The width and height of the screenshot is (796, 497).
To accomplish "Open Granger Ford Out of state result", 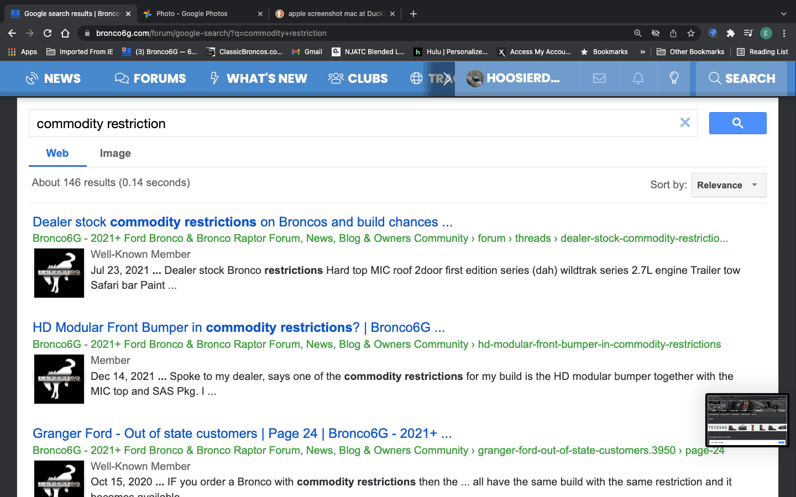I will tap(242, 433).
